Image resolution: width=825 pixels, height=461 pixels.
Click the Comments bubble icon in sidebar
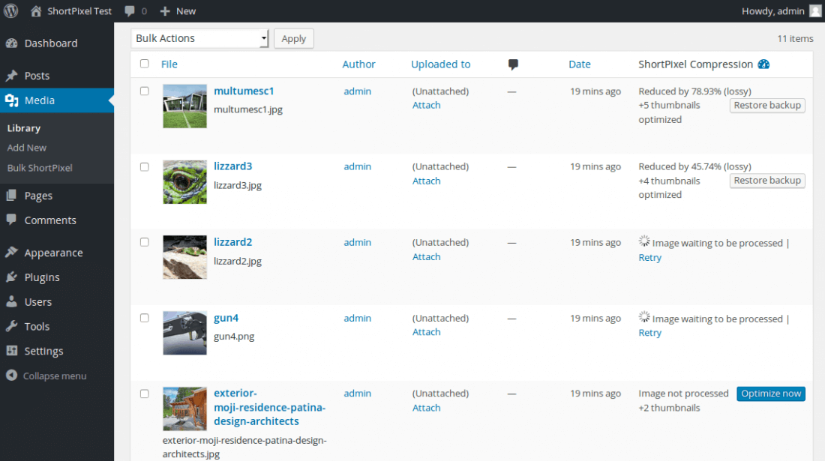pos(11,220)
